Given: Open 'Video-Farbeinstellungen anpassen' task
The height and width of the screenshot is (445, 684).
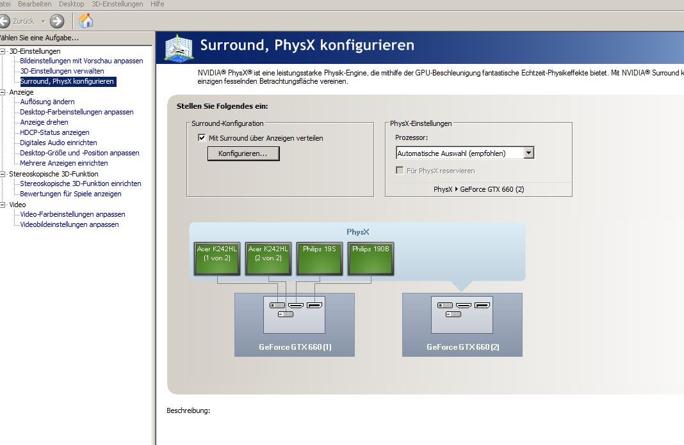Looking at the screenshot, I should (x=72, y=214).
